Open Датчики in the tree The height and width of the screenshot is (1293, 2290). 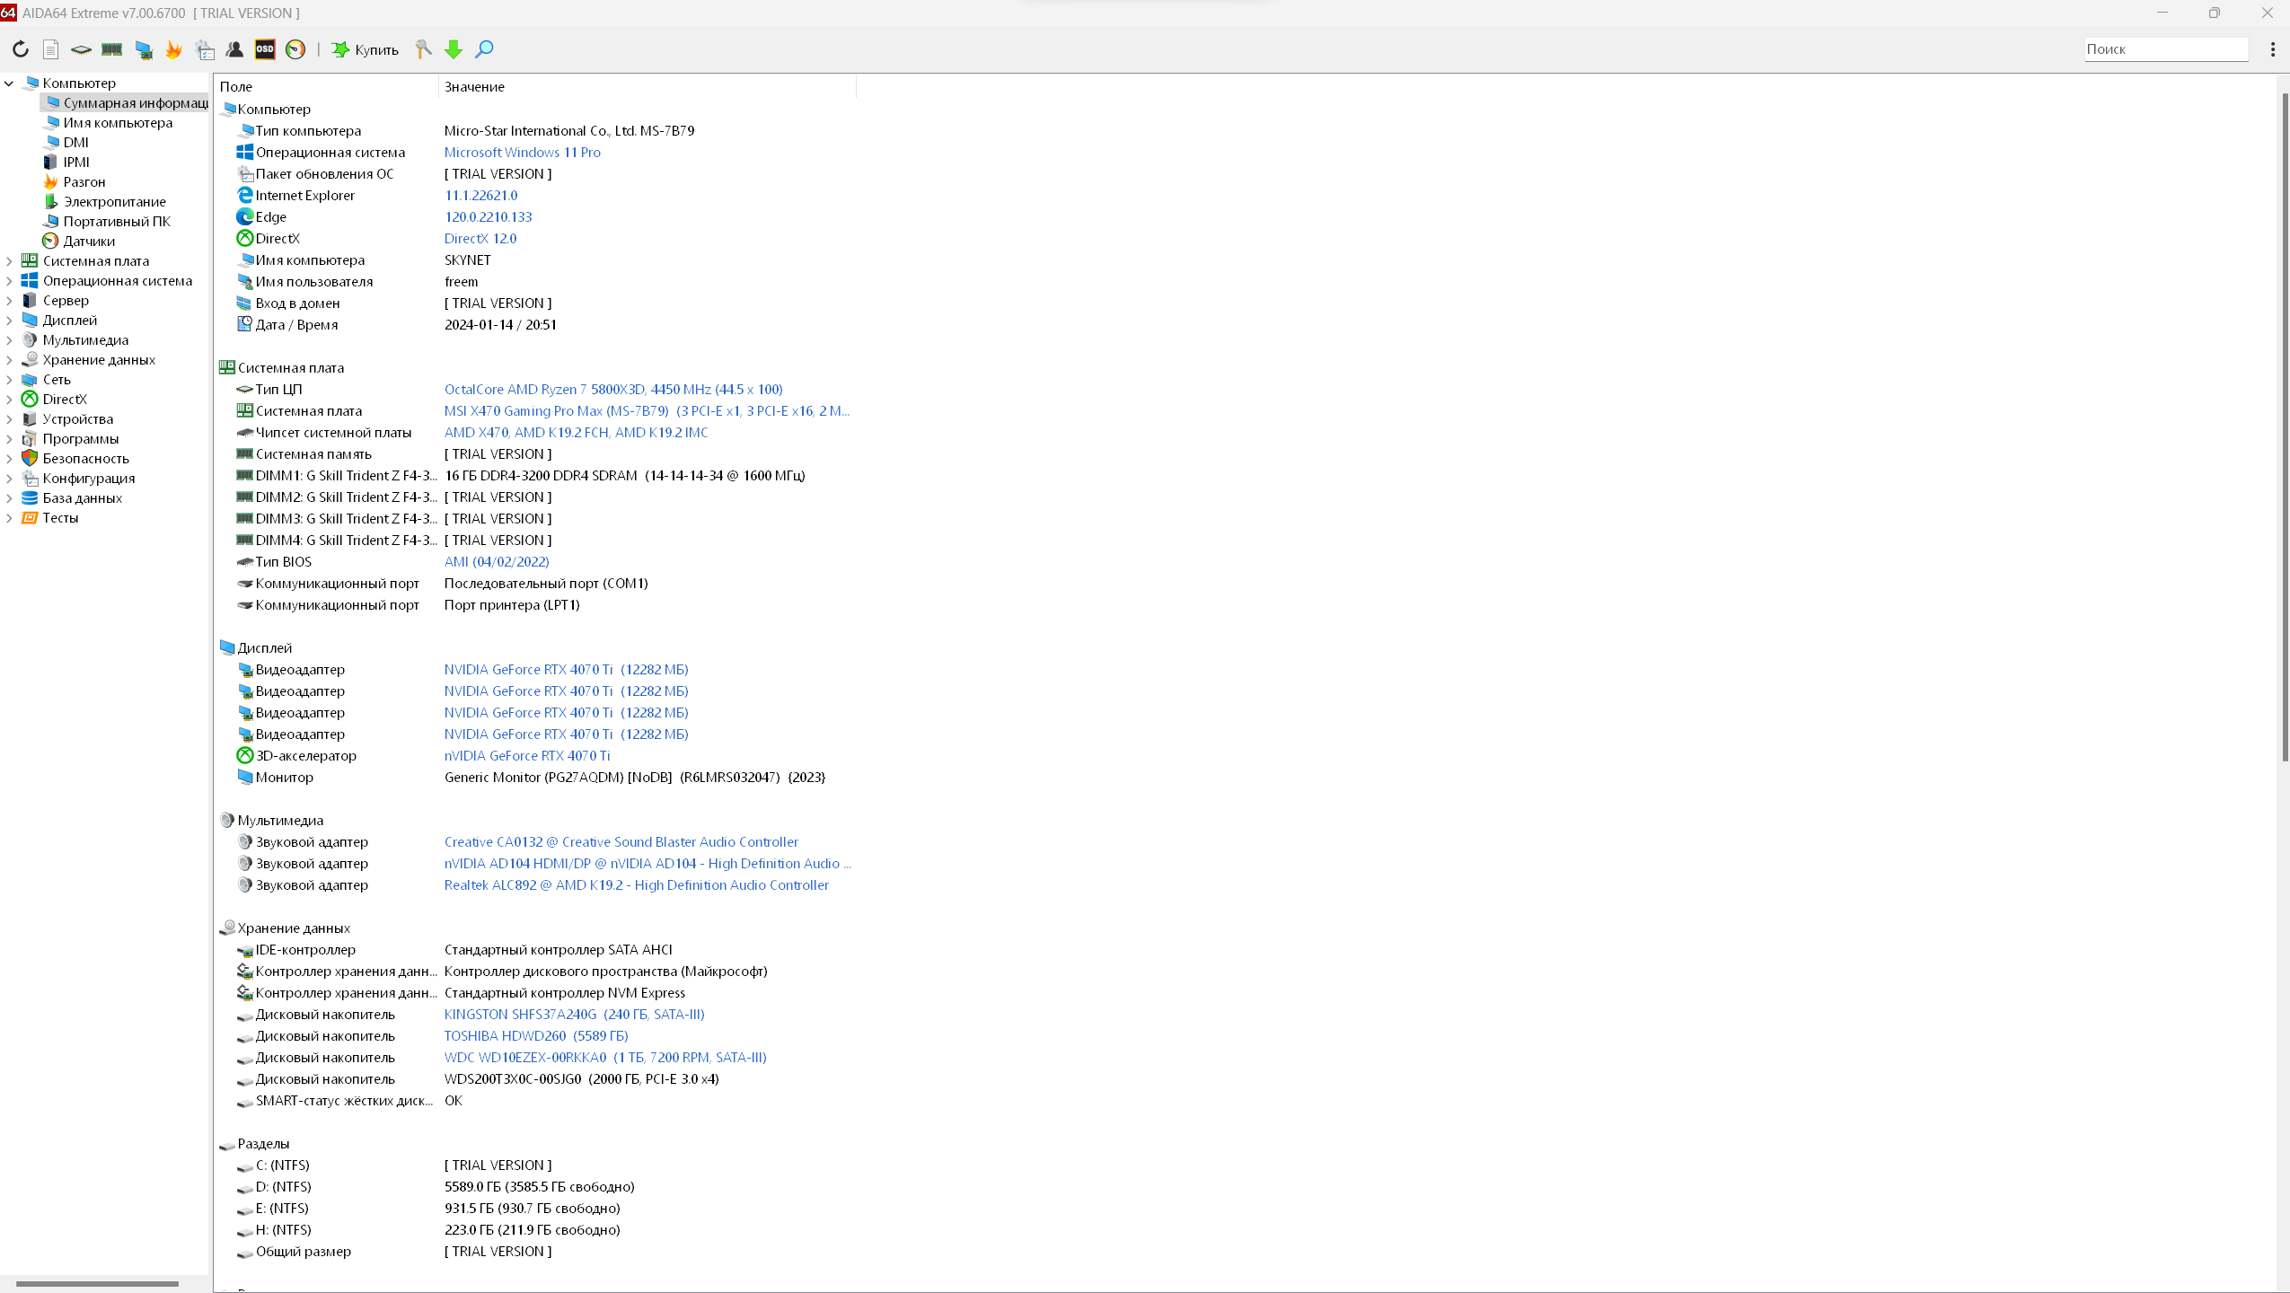(x=89, y=242)
